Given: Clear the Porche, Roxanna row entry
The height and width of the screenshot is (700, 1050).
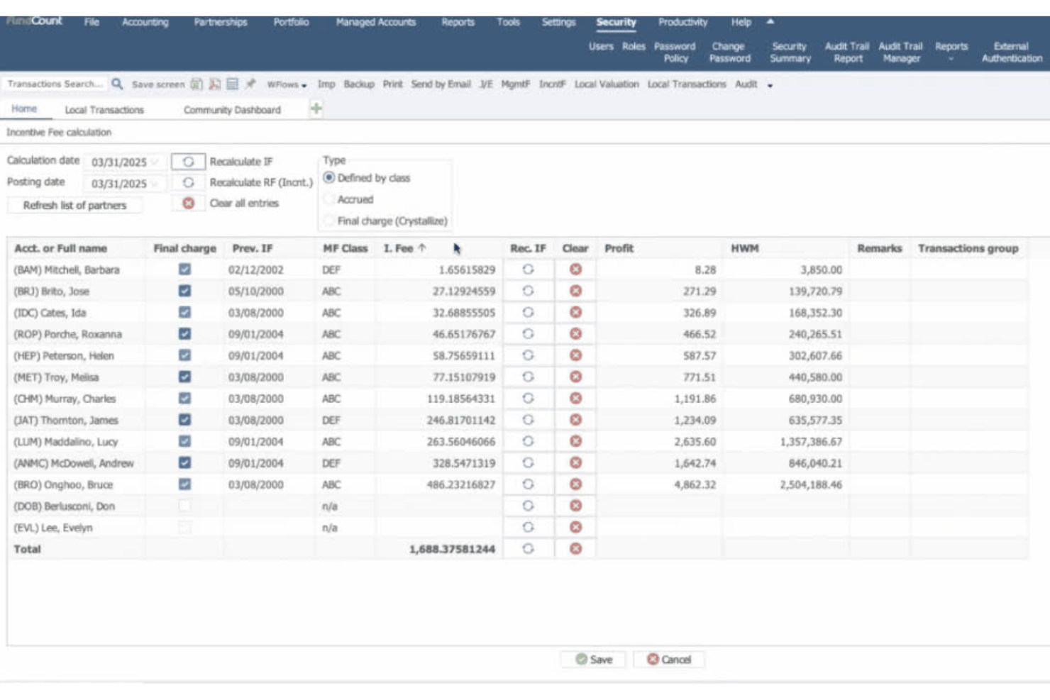Looking at the screenshot, I should pyautogui.click(x=575, y=334).
